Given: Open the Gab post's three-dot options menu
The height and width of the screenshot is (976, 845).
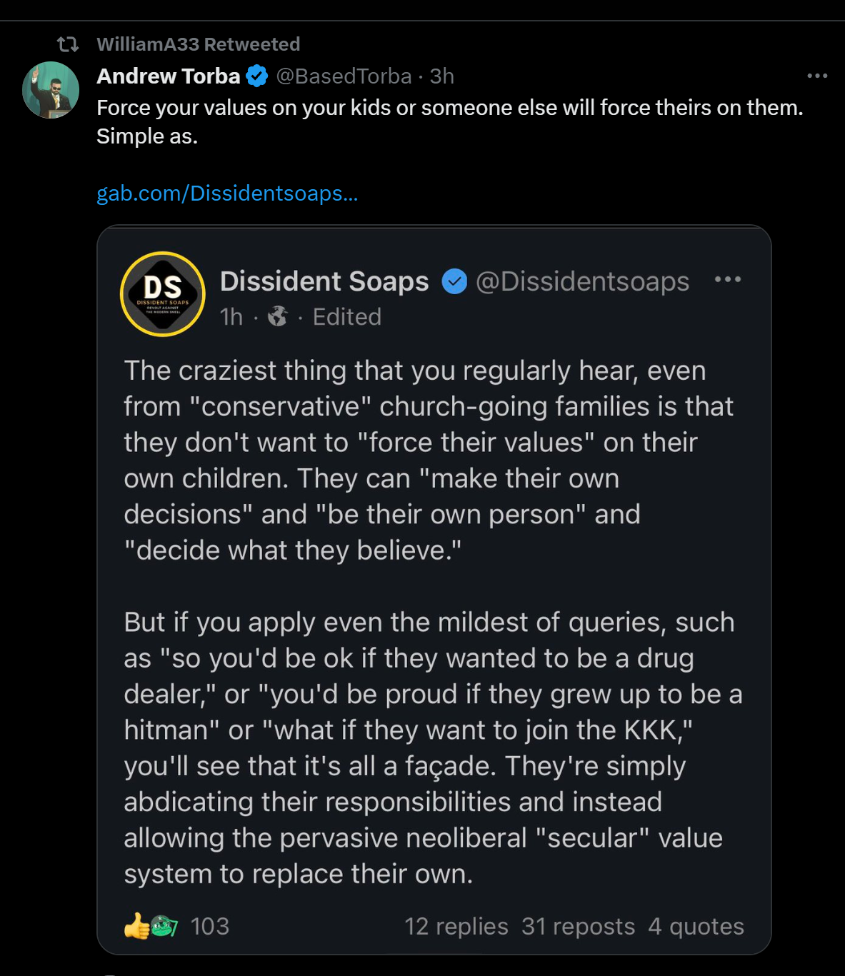Looking at the screenshot, I should (x=728, y=279).
